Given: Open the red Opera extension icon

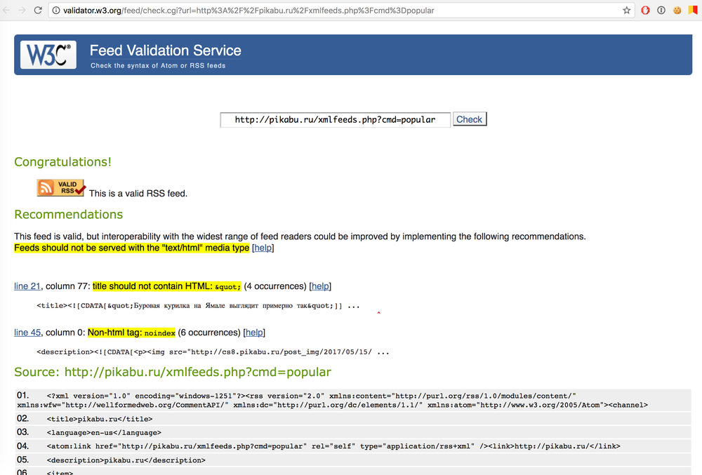Looking at the screenshot, I should point(645,11).
